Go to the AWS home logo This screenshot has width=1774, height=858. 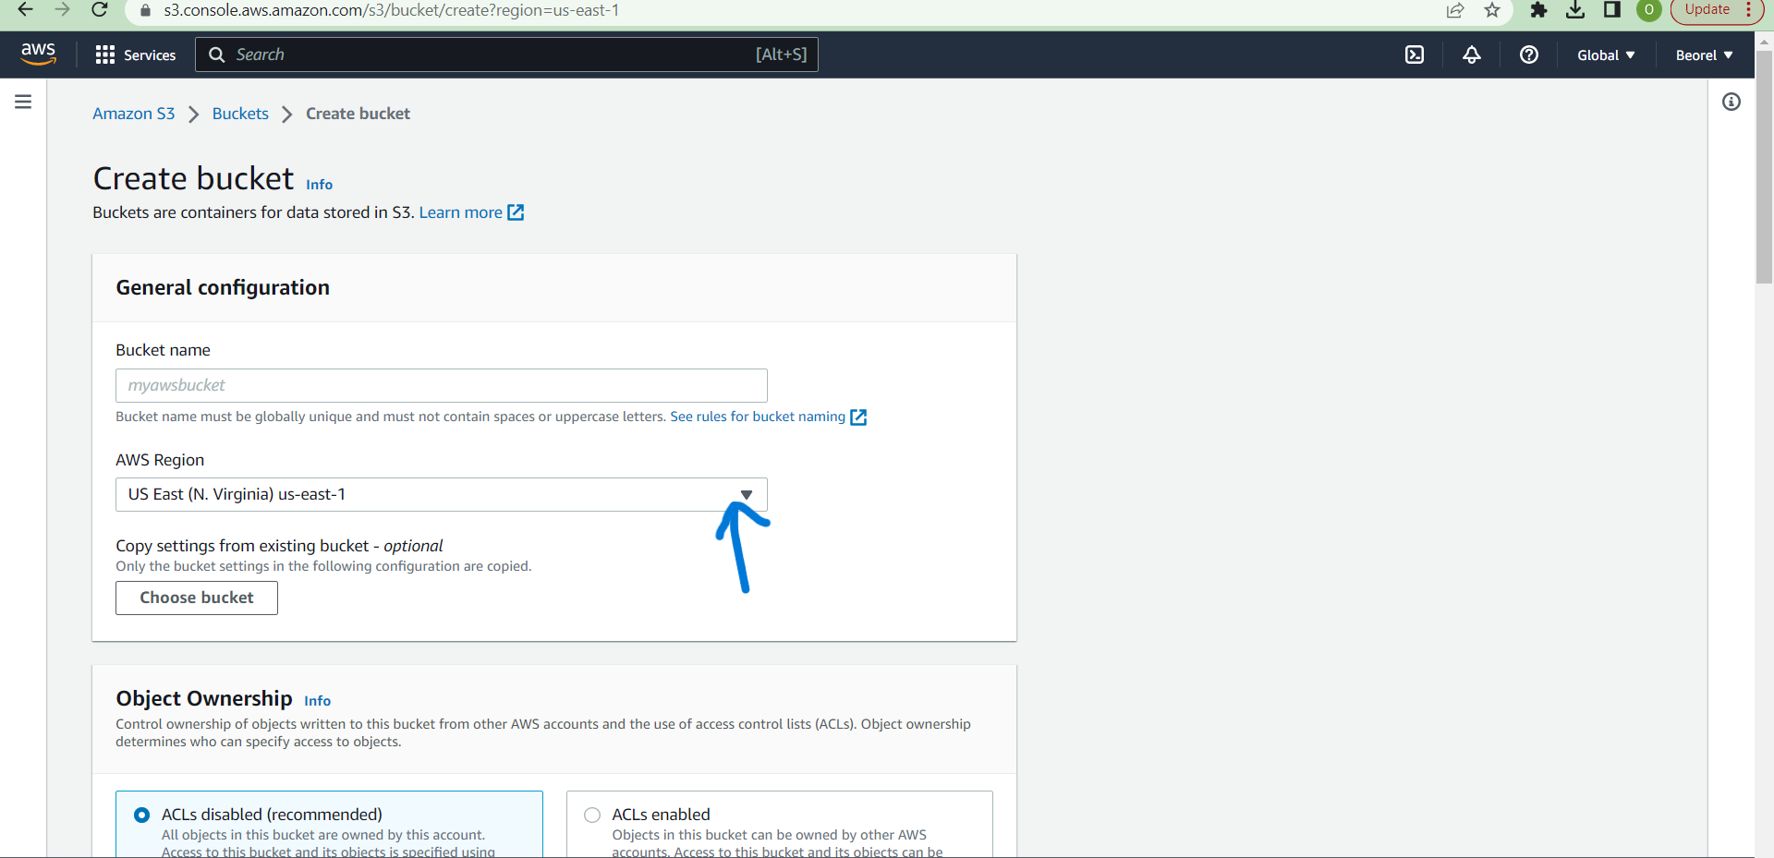tap(38, 54)
